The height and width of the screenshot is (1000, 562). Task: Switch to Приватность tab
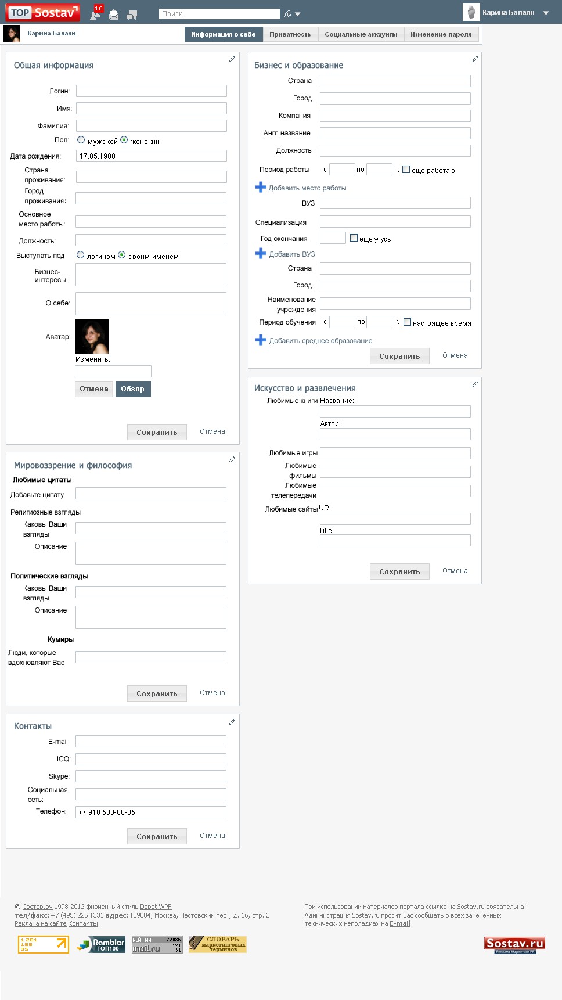290,34
